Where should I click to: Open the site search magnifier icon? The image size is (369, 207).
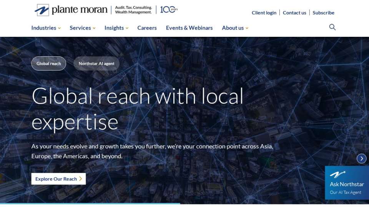[x=332, y=27]
